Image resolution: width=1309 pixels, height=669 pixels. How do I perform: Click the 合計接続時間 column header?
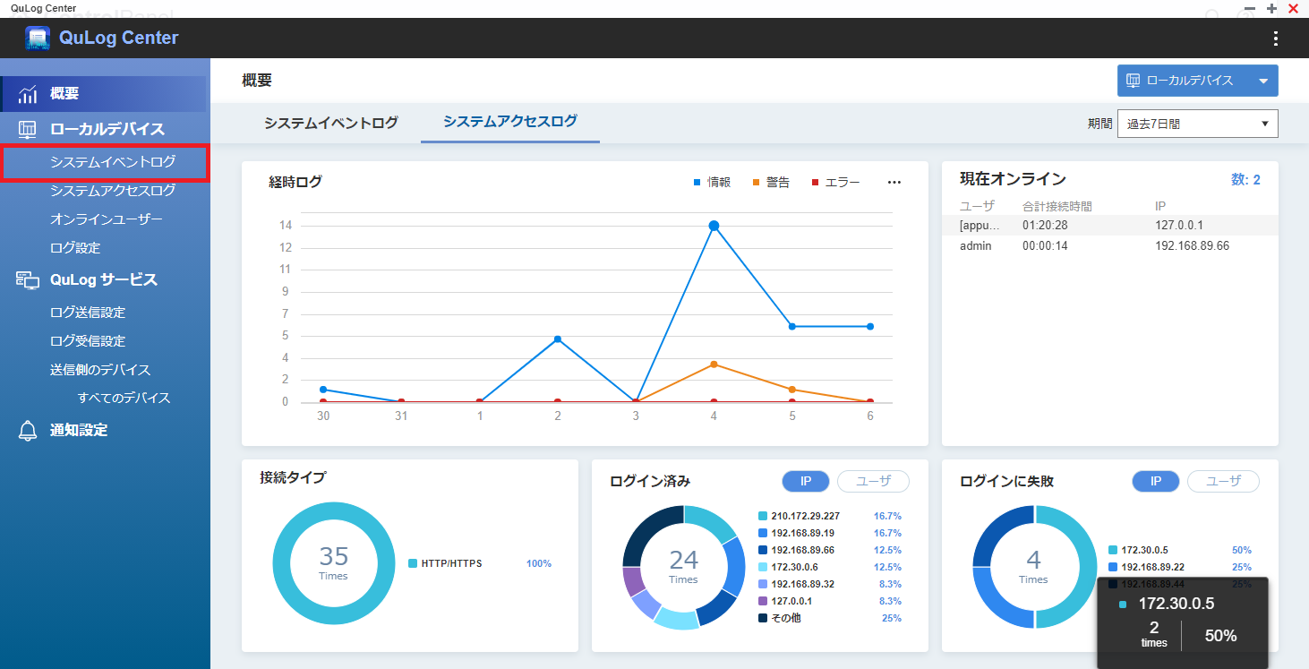1057,206
